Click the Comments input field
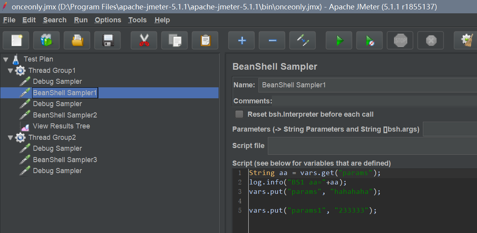 [374, 101]
